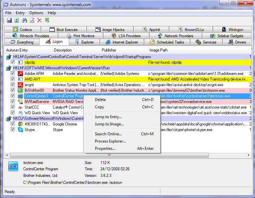
Task: Click the StartCCC entry icon
Action: click(x=20, y=107)
